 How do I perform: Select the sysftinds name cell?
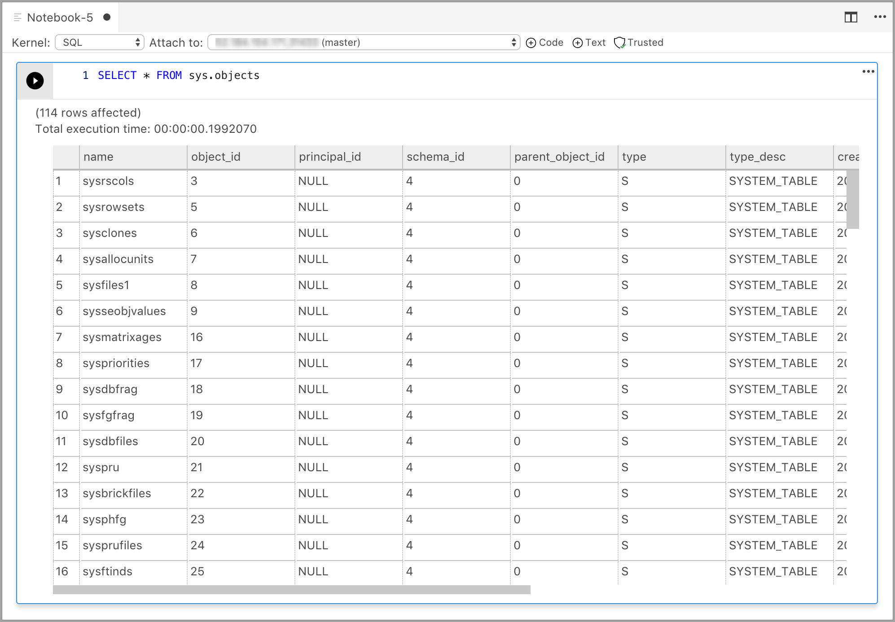[x=133, y=572]
